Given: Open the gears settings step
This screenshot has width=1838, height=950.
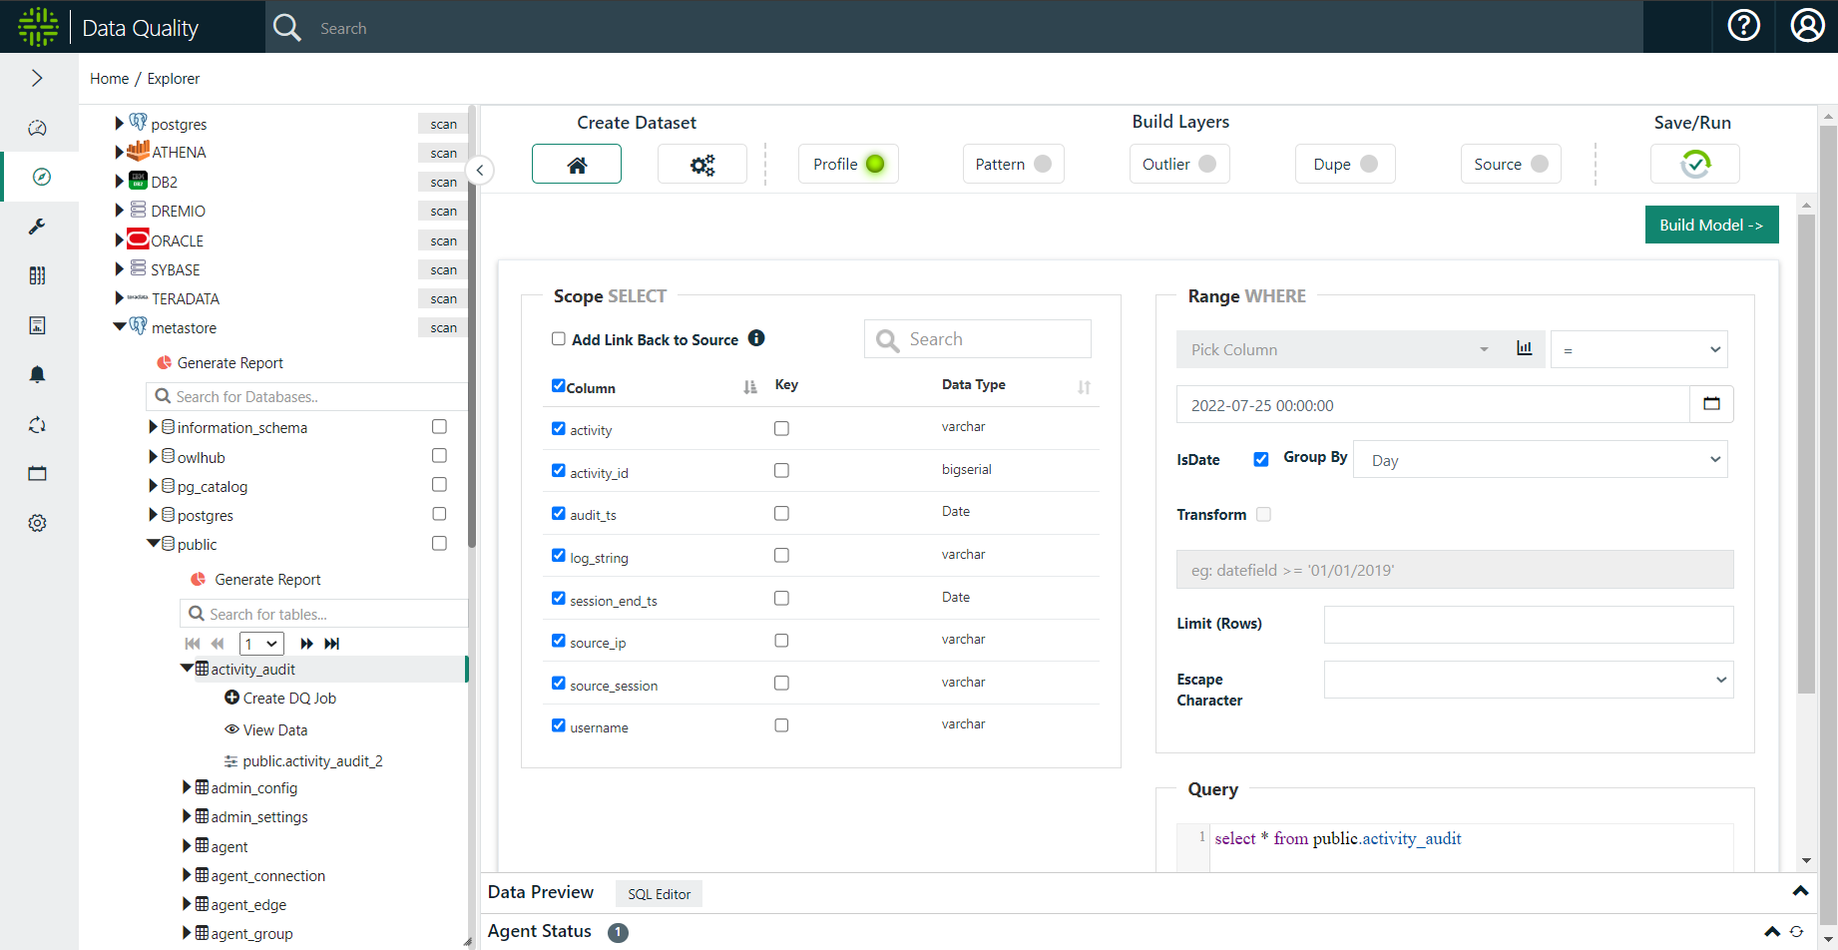Looking at the screenshot, I should [701, 165].
